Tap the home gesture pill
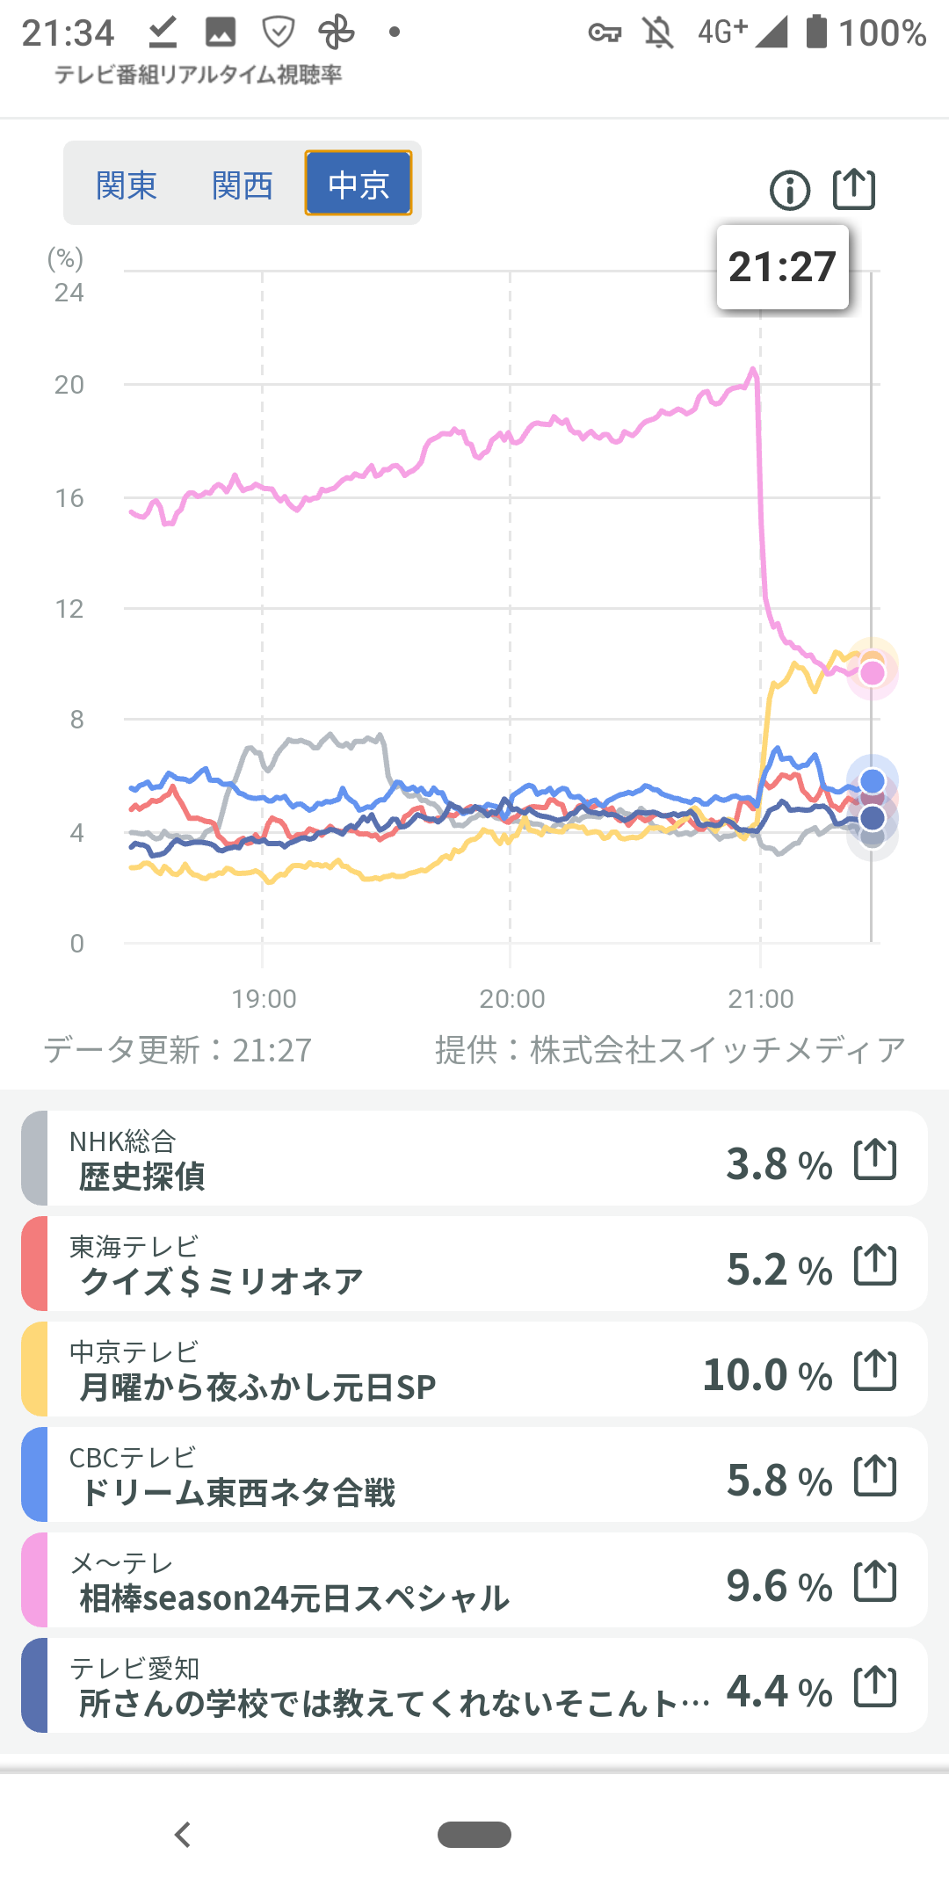This screenshot has height=1898, width=949. click(x=474, y=1835)
